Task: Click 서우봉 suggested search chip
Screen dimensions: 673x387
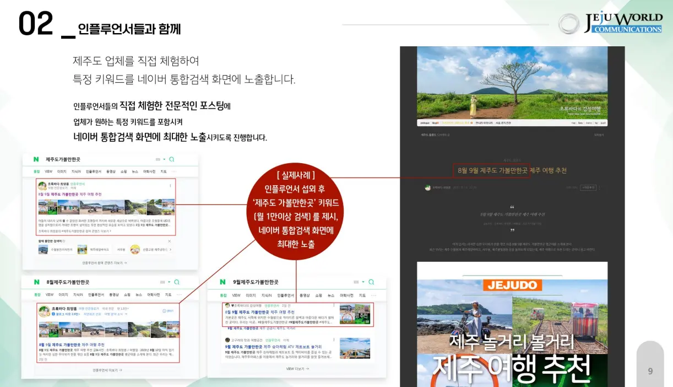Action: pyautogui.click(x=121, y=250)
